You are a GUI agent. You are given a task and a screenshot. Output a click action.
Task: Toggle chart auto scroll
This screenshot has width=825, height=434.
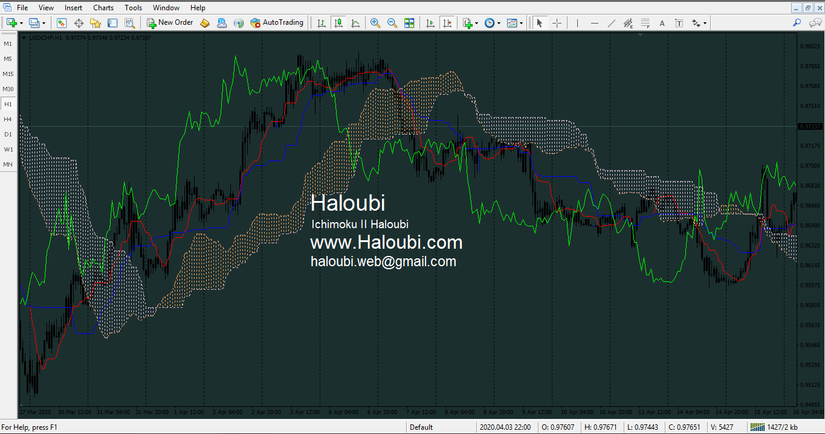430,23
